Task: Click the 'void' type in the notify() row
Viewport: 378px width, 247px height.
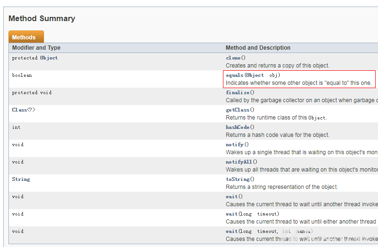Action: click(x=18, y=145)
